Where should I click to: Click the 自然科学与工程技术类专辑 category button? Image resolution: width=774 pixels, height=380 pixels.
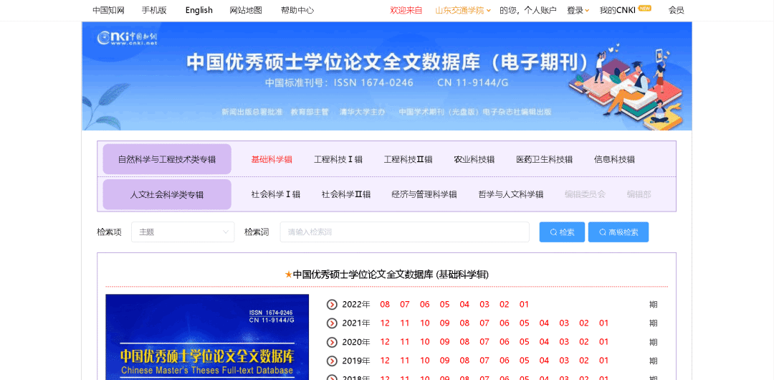167,159
